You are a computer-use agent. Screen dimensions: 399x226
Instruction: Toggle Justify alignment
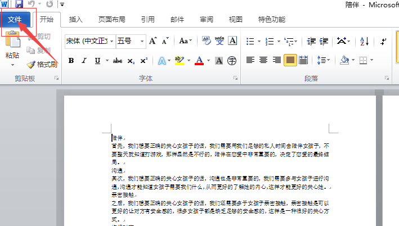click(290, 60)
